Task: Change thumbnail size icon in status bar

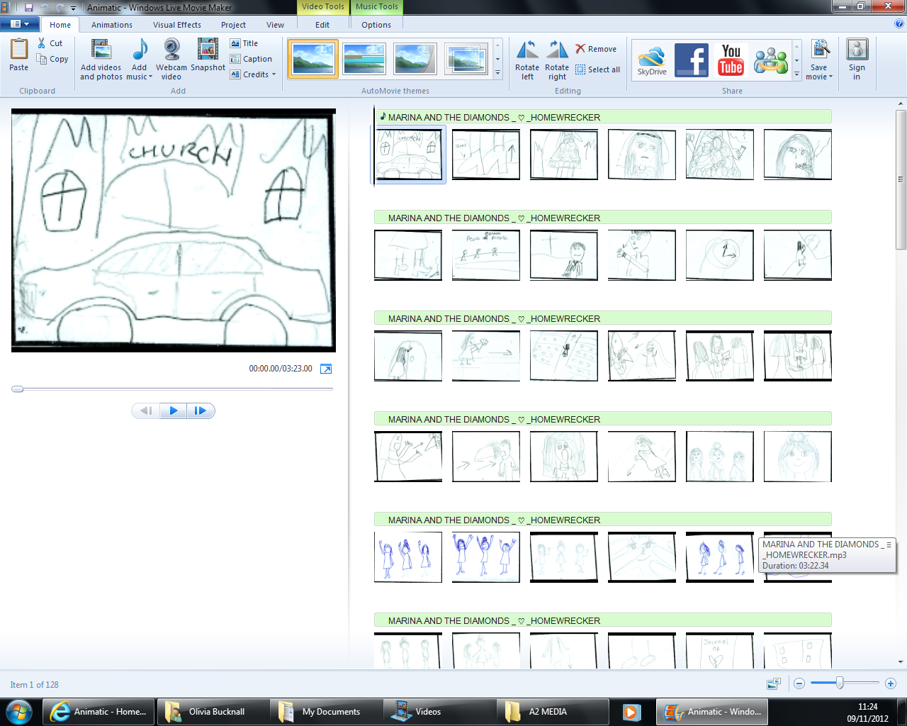Action: pyautogui.click(x=774, y=683)
